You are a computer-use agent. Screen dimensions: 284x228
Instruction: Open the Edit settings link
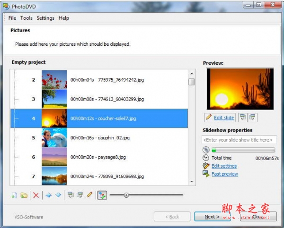click(224, 166)
